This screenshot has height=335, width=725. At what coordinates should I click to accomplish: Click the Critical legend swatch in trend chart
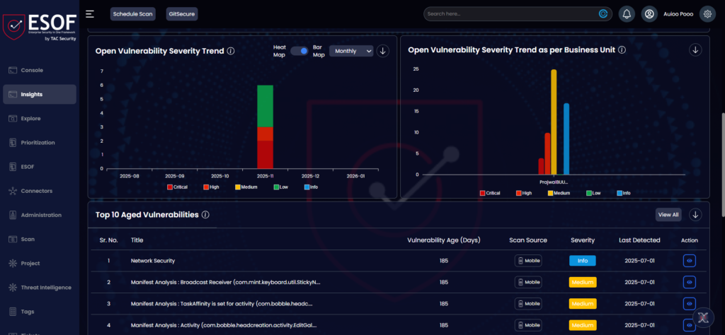coord(170,187)
